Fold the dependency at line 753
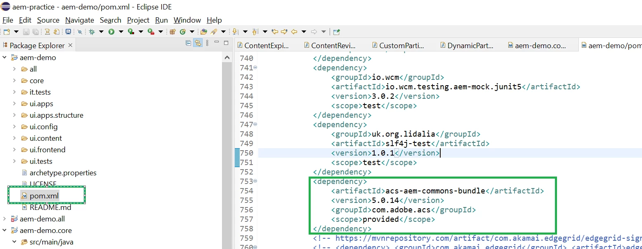Screen dimensions: 642x249 click(x=255, y=181)
